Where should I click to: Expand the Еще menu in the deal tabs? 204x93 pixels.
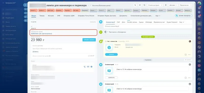(x=158, y=16)
